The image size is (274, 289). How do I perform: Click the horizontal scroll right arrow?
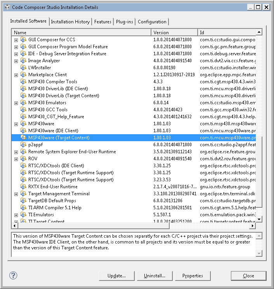pyautogui.click(x=253, y=226)
